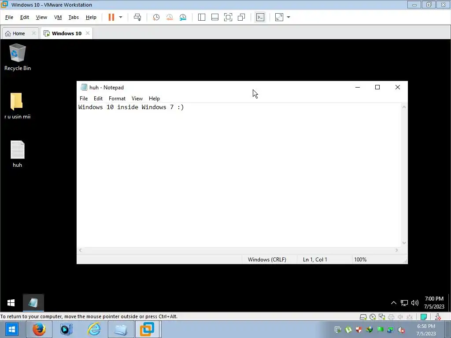Open Notepad View menu

pos(137,99)
